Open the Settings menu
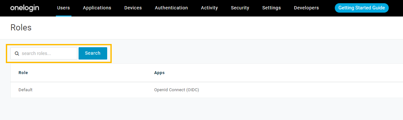 tap(271, 8)
